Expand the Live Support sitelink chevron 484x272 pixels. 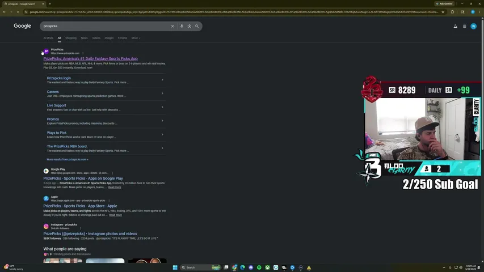(162, 107)
